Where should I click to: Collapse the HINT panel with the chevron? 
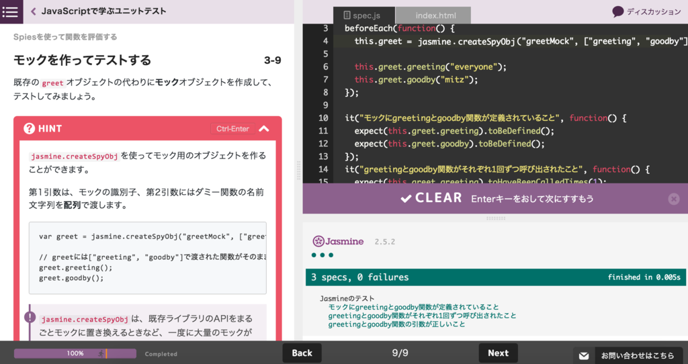(x=263, y=128)
